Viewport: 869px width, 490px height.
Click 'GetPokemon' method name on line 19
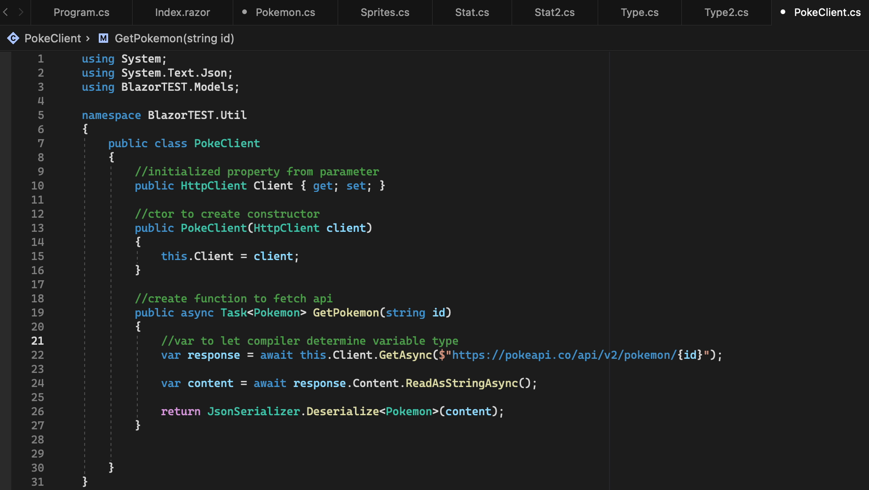[x=346, y=313]
